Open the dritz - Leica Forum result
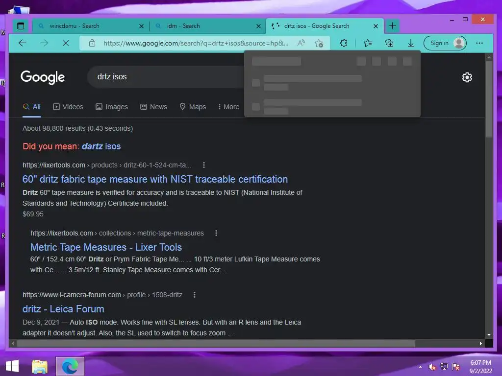Image resolution: width=502 pixels, height=376 pixels. [63, 309]
